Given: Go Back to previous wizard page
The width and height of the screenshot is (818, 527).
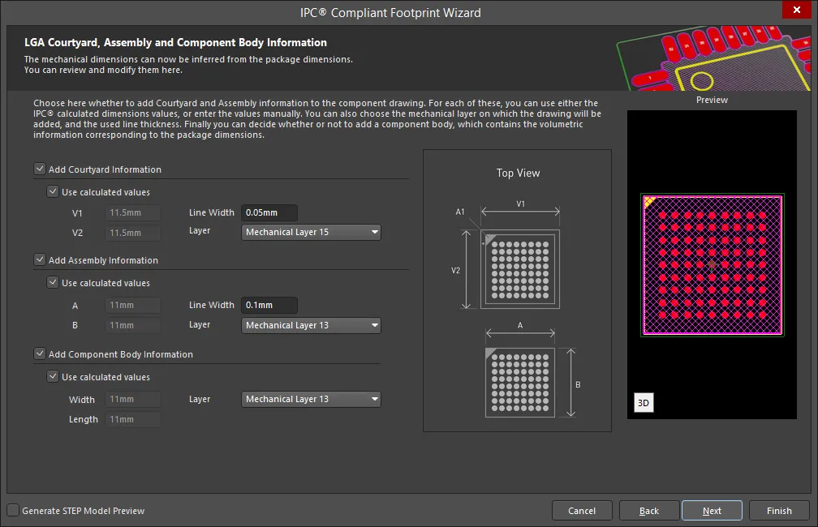Looking at the screenshot, I should pos(649,511).
